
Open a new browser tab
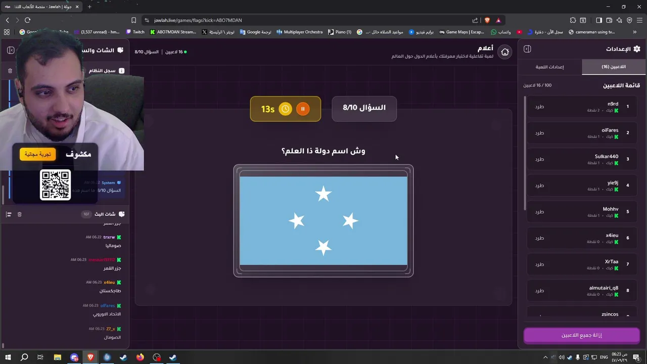coord(89,7)
